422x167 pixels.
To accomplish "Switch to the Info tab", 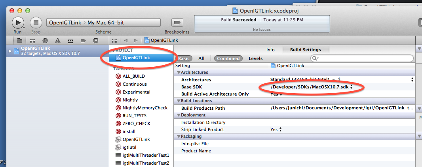I will 270,50.
